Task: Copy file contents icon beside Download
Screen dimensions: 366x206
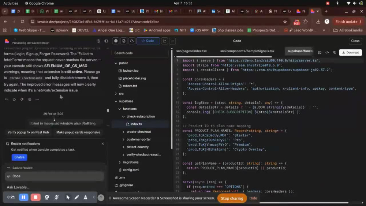Action: (335, 52)
